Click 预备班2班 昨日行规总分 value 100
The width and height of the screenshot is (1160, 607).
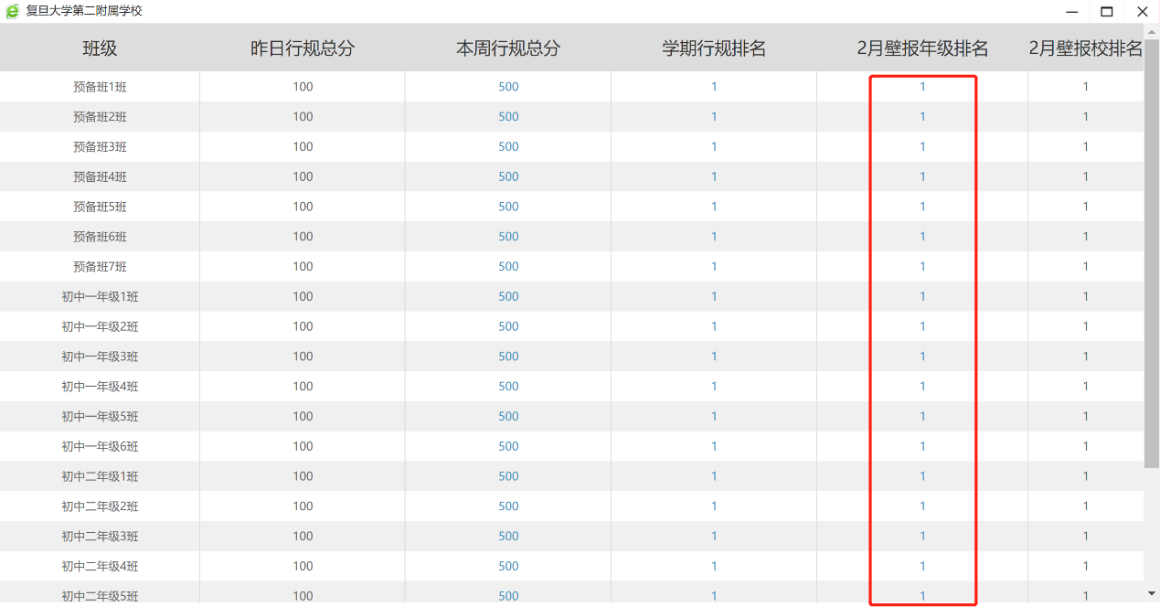point(303,117)
